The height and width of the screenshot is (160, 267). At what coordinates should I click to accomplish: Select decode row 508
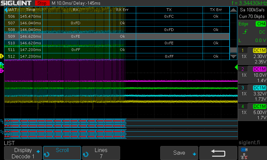point(117,30)
